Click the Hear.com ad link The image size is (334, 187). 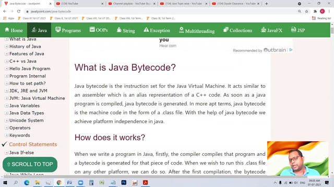168,46
